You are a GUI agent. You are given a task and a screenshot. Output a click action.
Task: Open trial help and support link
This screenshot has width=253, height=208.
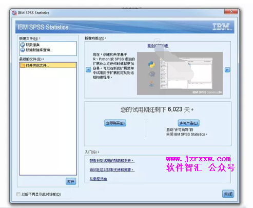coord(112,161)
